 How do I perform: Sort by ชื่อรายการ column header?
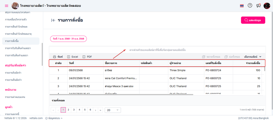point(121,63)
